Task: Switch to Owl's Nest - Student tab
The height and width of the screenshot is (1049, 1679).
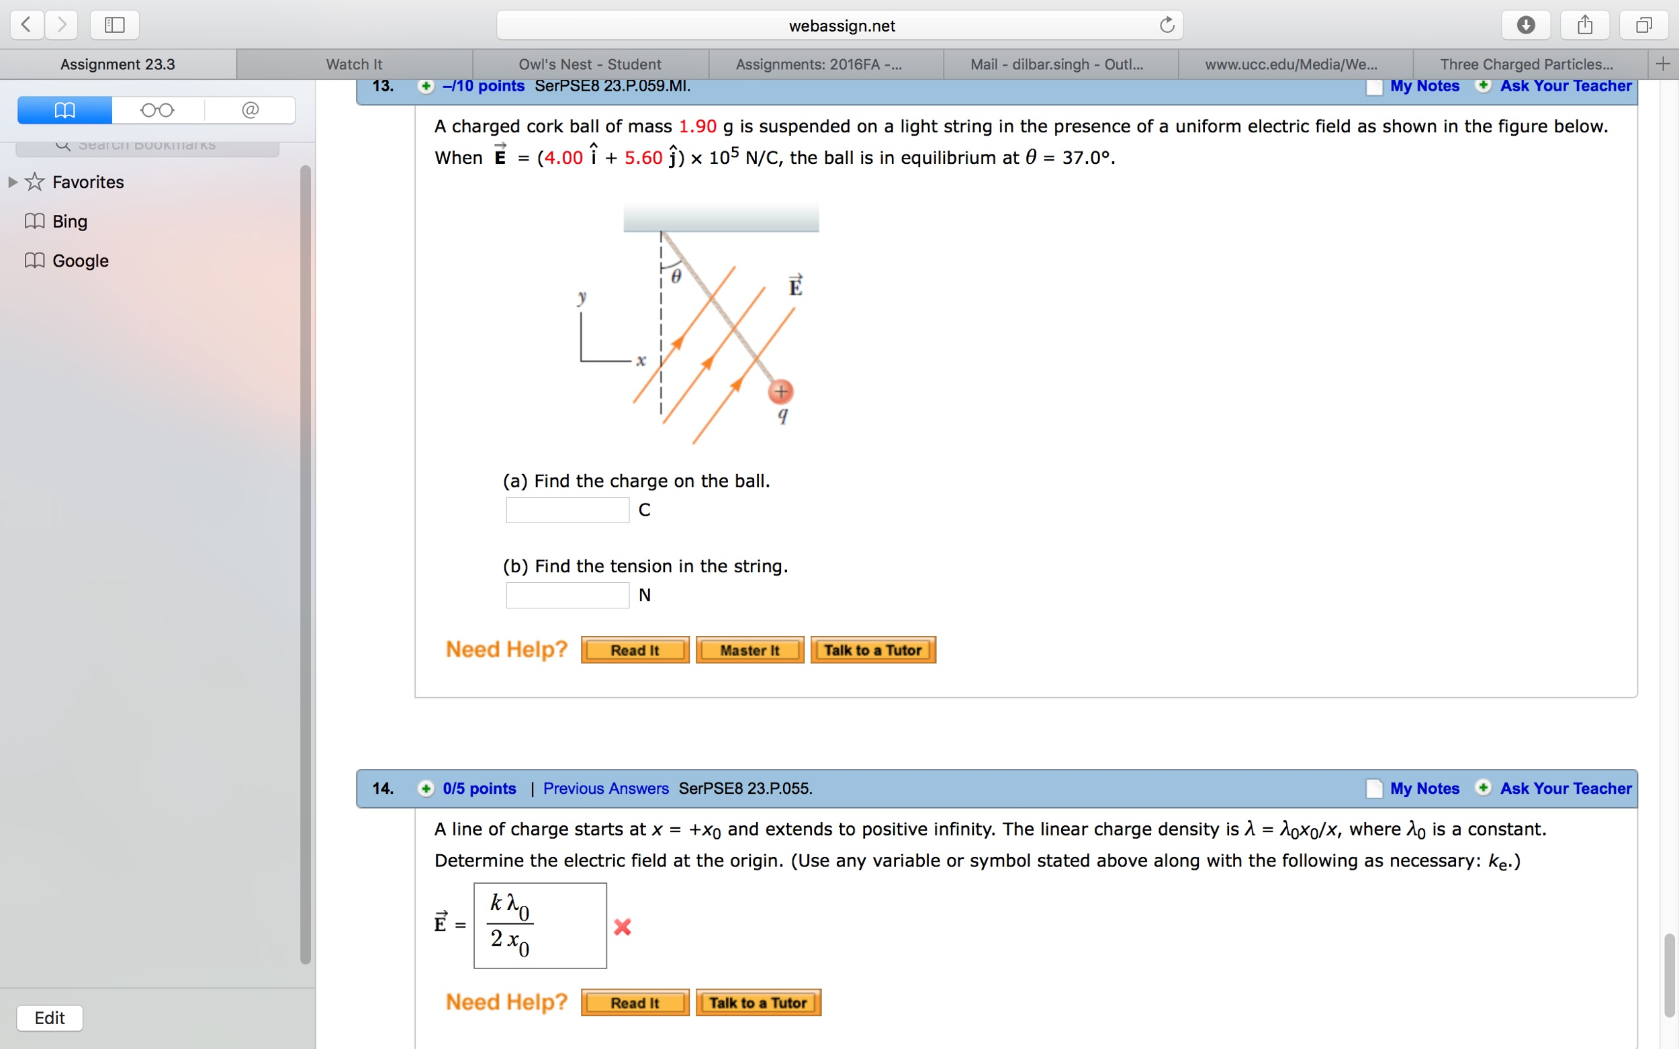Action: [590, 64]
